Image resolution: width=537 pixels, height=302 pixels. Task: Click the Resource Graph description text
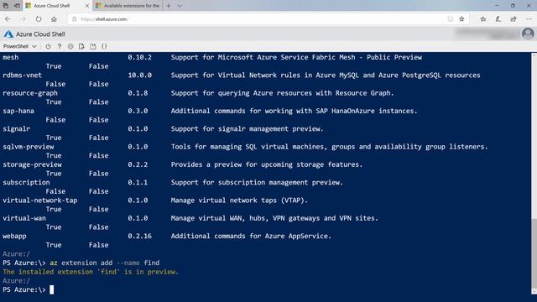tap(283, 93)
